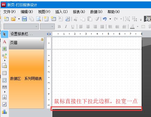Choose the barcode tool in sidebar
Image resolution: width=151 pixels, height=117 pixels.
4,87
